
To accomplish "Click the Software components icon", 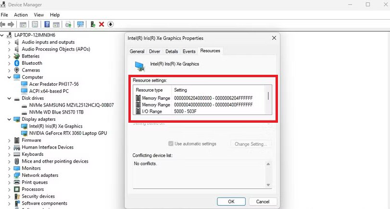I will pyautogui.click(x=17, y=203).
